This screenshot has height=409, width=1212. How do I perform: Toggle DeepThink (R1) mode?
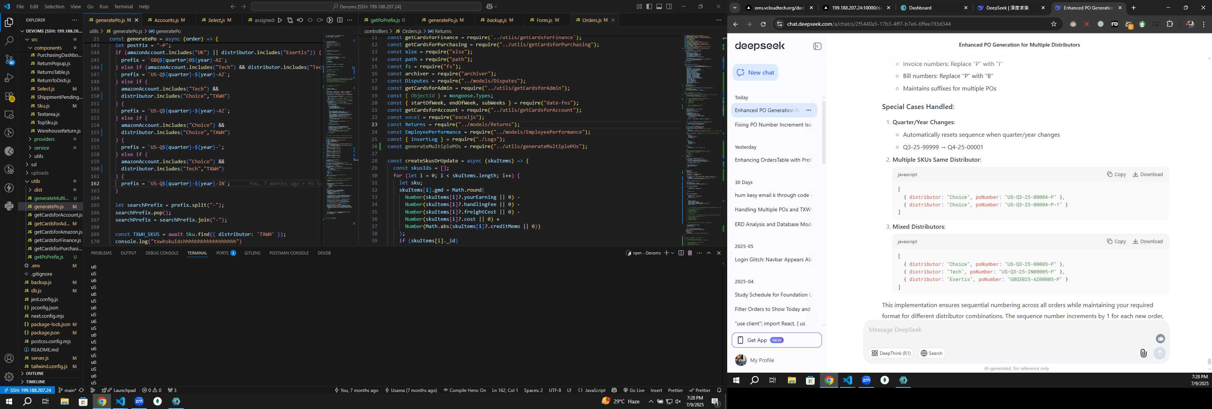coord(891,353)
